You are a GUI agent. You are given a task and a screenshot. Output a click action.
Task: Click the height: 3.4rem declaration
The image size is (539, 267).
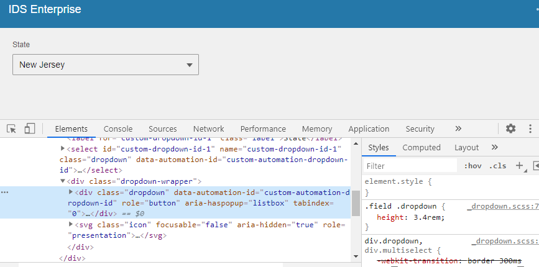(411, 217)
